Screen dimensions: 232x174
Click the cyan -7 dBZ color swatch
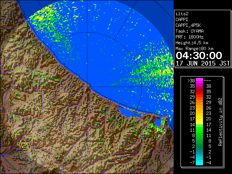[x=199, y=163]
